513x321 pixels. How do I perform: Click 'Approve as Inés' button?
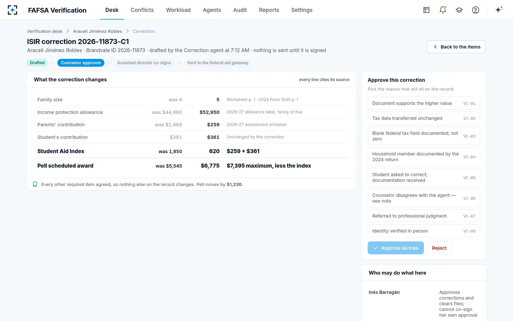[x=396, y=248]
